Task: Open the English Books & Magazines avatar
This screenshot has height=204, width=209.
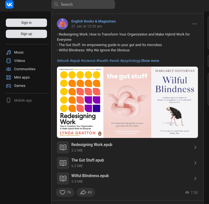Action: tap(62, 24)
